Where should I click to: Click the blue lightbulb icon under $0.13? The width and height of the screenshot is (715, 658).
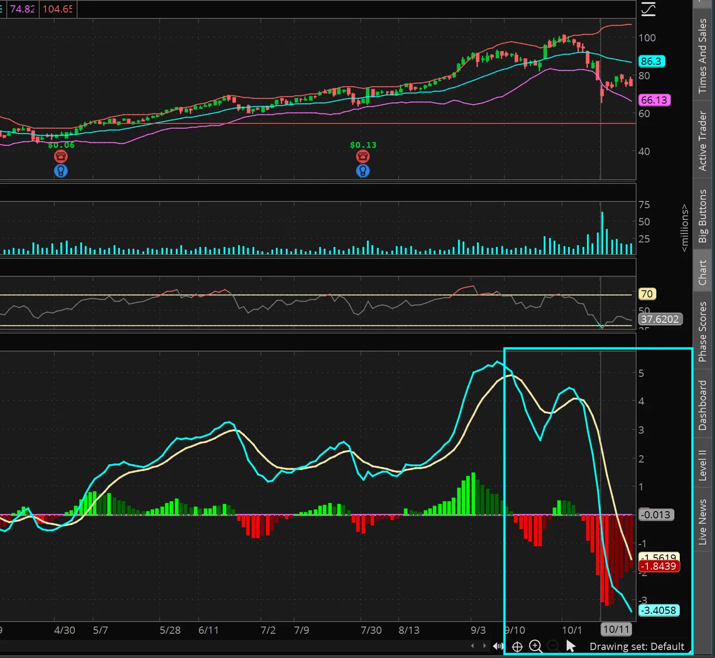[x=363, y=171]
